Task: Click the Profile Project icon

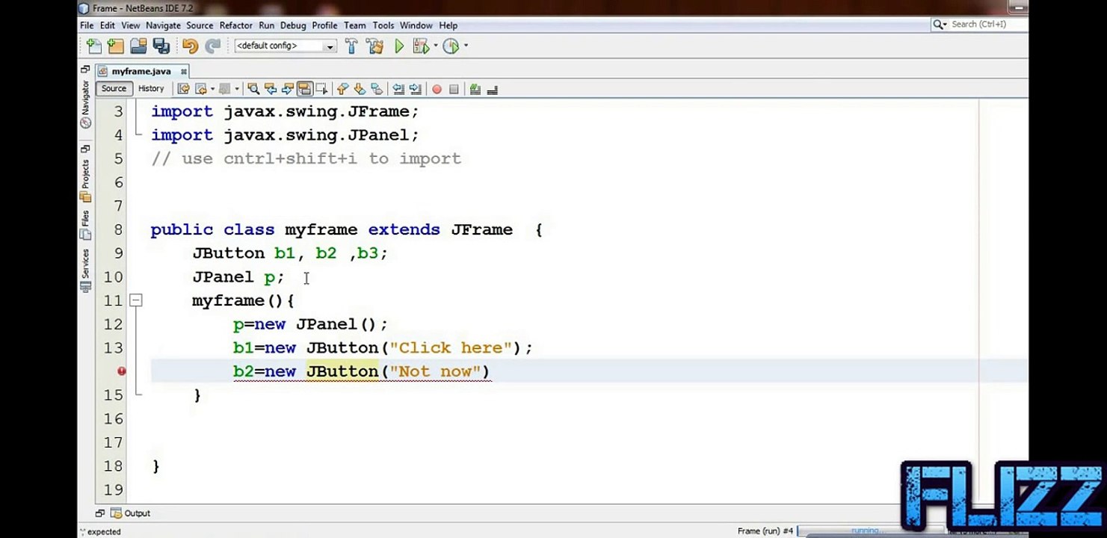Action: coord(451,46)
